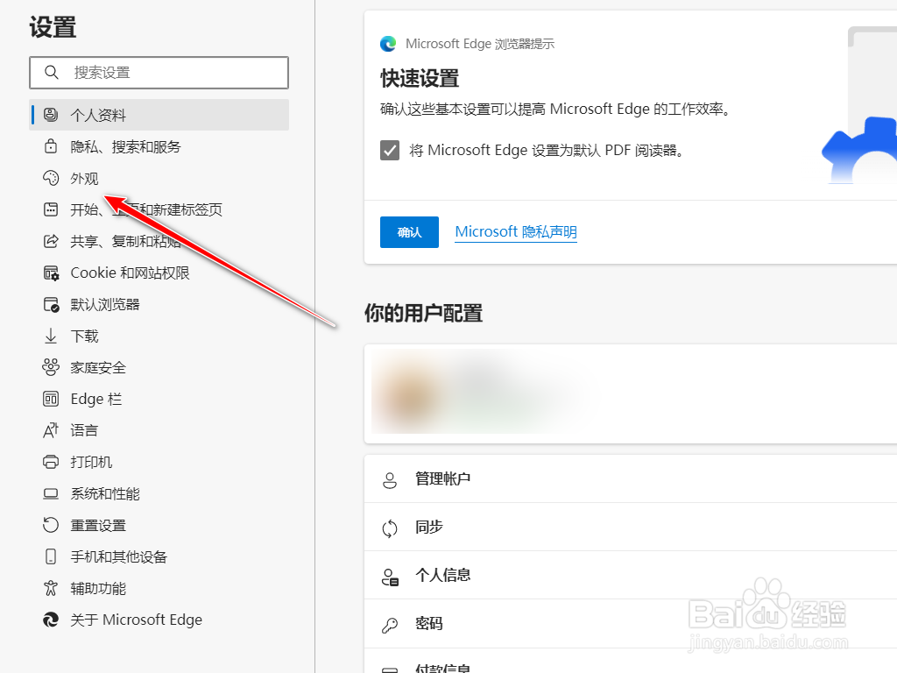Click the Edge logo beside 关于 Microsoft Edge
This screenshot has height=673, width=897.
[x=51, y=620]
